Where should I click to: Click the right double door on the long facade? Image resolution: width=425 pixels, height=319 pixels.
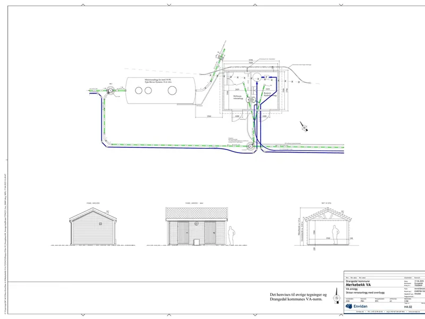pos(210,232)
